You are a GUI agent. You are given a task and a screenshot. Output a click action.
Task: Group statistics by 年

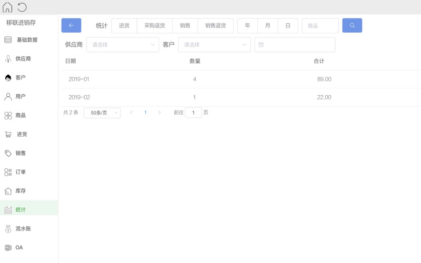click(x=247, y=25)
